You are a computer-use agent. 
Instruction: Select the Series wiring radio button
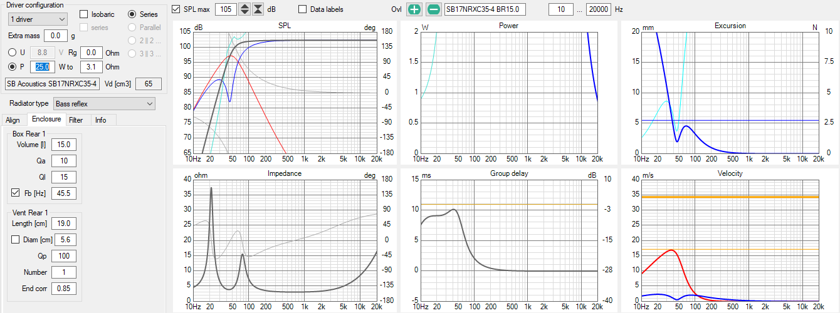(x=132, y=14)
